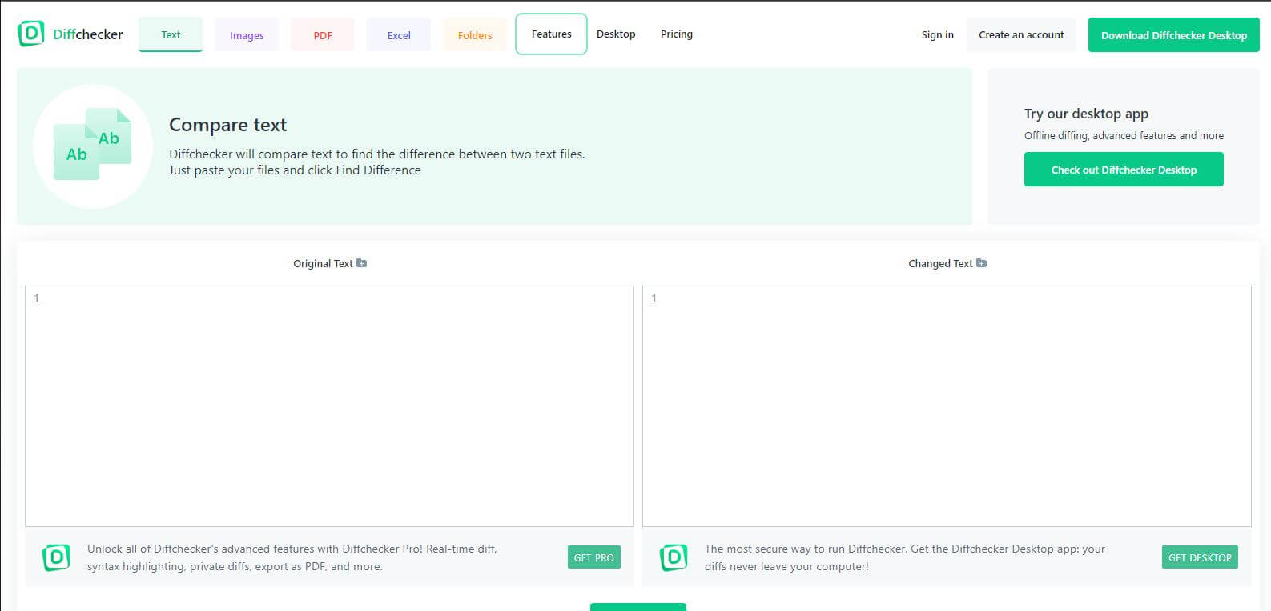The height and width of the screenshot is (611, 1271).
Task: Click the Desktop banner text about secure diffs
Action: (905, 557)
